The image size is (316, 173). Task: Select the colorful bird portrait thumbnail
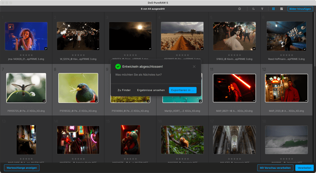pos(78,88)
